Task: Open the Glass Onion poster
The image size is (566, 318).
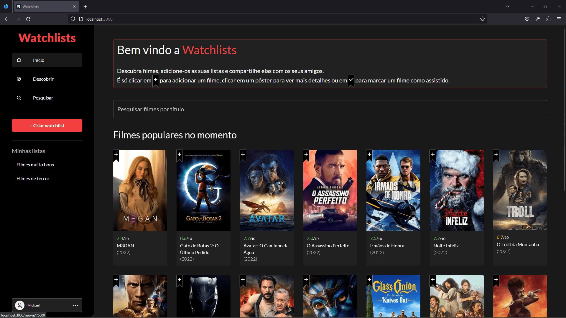Action: [x=393, y=296]
